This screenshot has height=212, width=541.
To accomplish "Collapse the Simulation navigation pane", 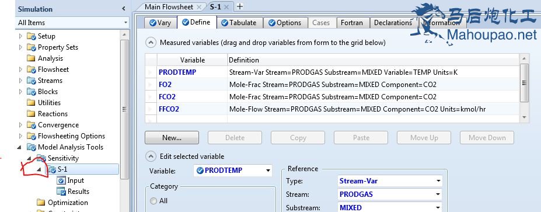I will [124, 9].
